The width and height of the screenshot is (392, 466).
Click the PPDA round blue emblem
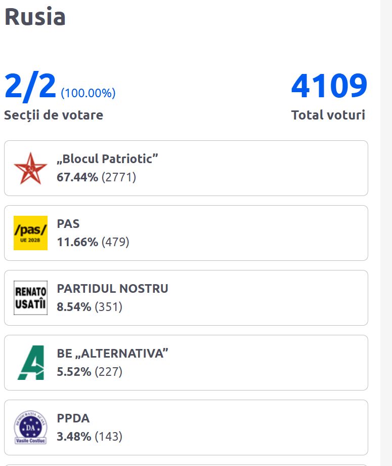click(30, 428)
